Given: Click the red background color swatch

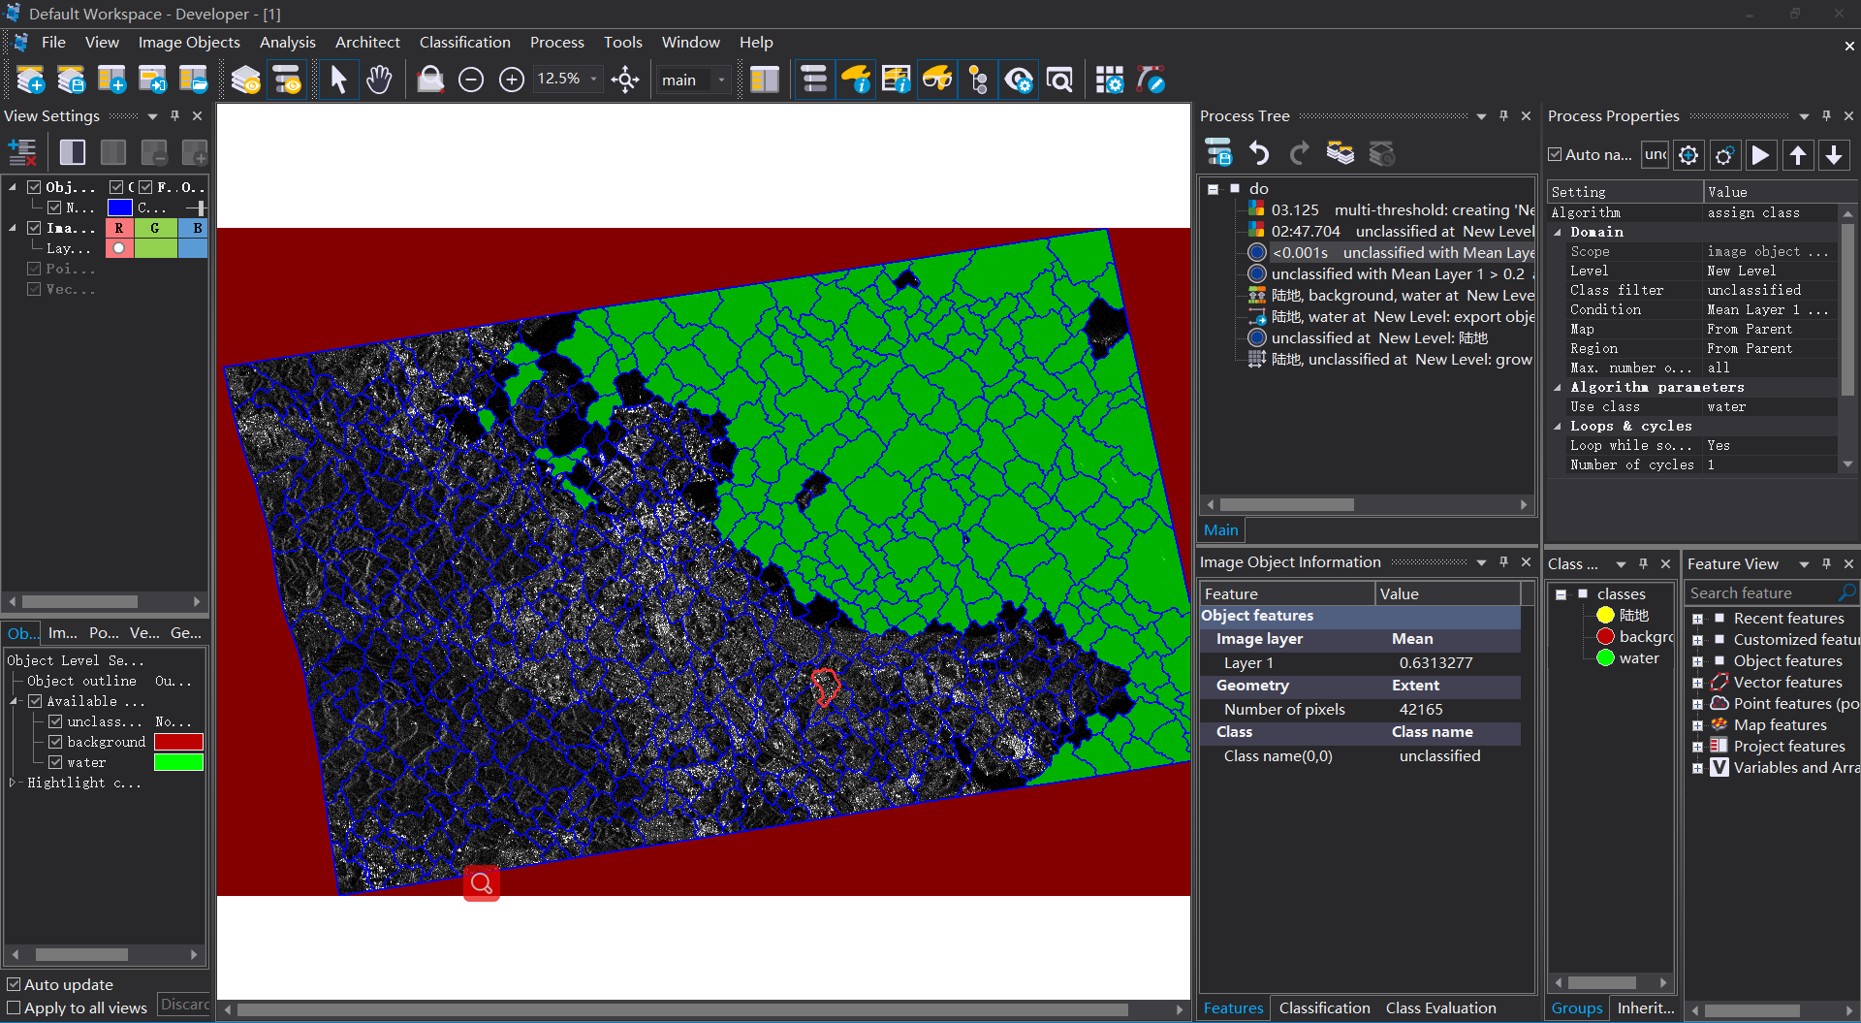Looking at the screenshot, I should (178, 742).
